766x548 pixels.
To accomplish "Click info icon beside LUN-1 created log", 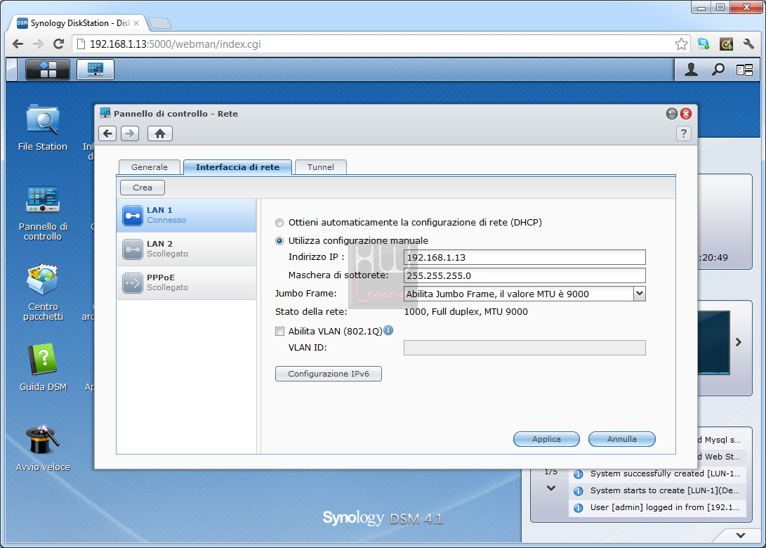I will 579,474.
